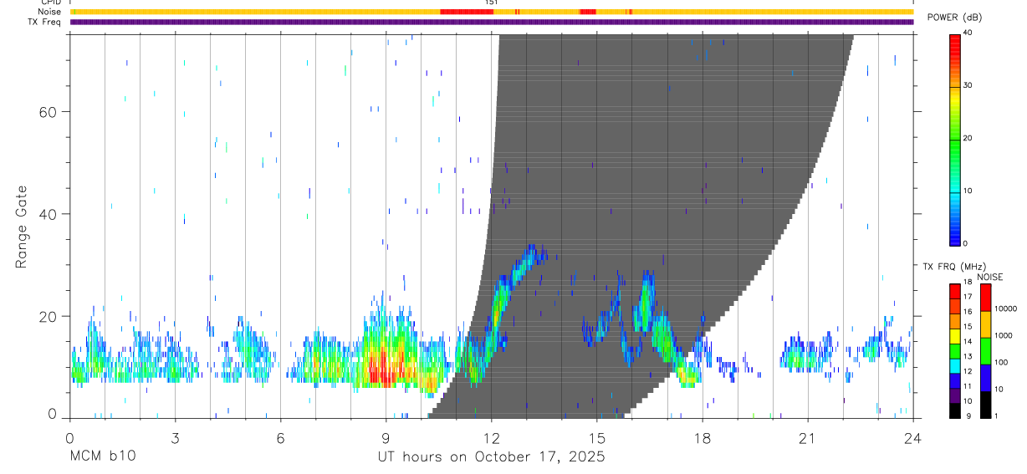Click the TX FRQ (MHz) color scale
This screenshot has height=474, width=1027.
click(955, 350)
